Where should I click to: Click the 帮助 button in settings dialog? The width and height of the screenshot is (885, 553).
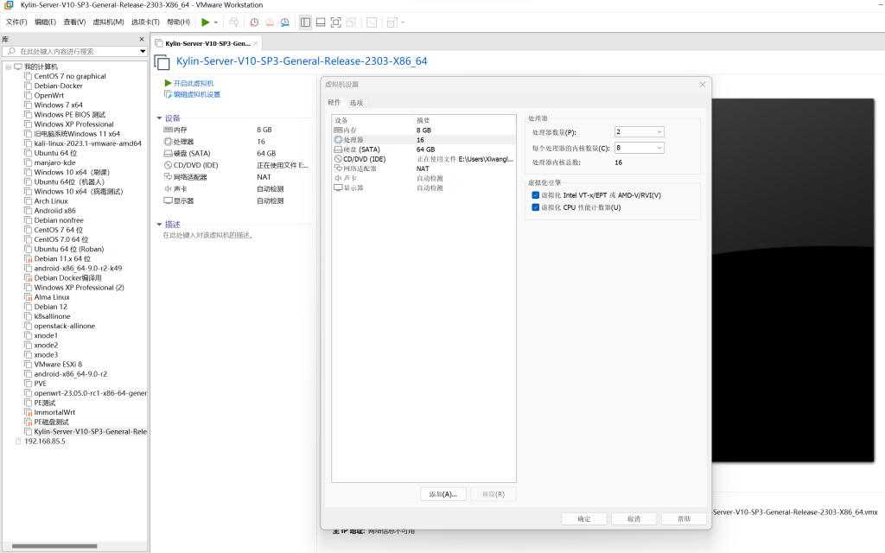[684, 518]
